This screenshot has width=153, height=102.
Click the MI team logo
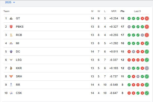(11, 43)
